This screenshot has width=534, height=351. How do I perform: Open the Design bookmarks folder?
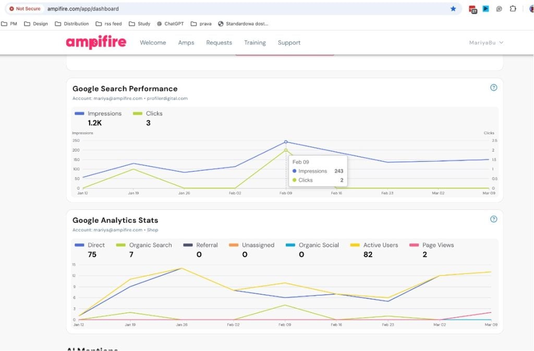point(36,24)
